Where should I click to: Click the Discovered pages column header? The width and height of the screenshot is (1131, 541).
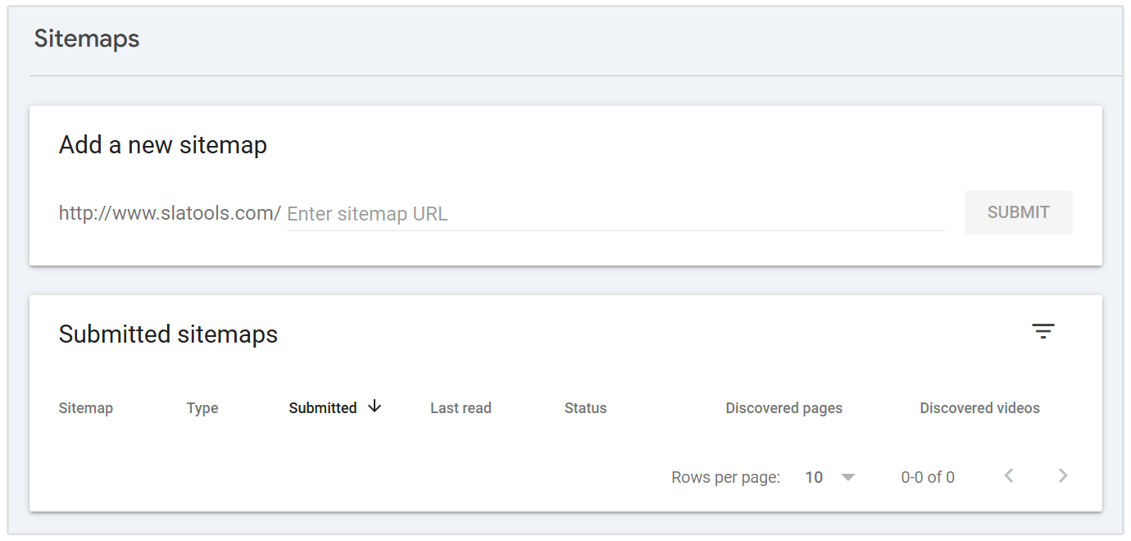[x=784, y=407]
